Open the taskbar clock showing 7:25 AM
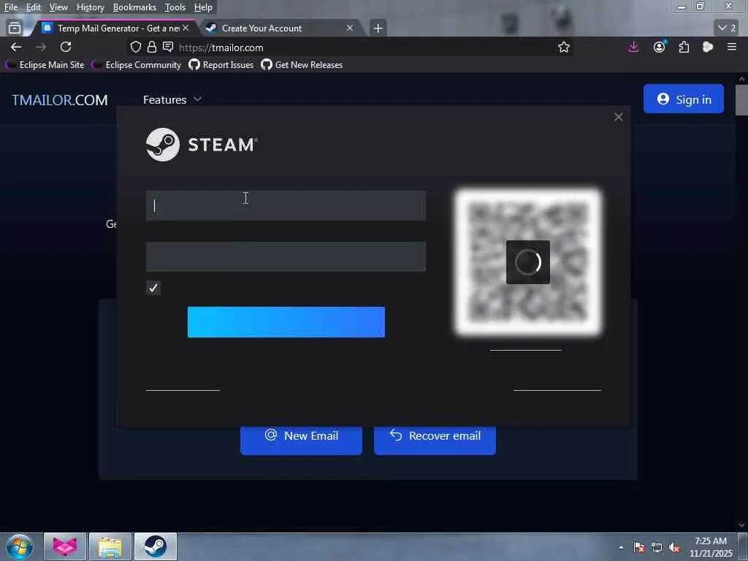The image size is (748, 561). [710, 547]
